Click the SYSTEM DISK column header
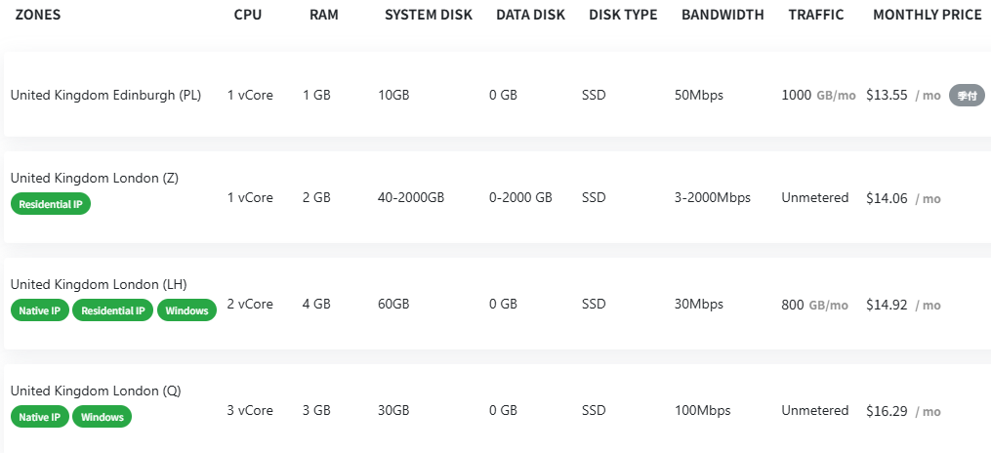Viewport: 991px width, 453px height. click(x=429, y=16)
